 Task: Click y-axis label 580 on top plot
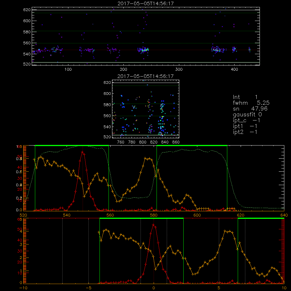(x=27, y=32)
